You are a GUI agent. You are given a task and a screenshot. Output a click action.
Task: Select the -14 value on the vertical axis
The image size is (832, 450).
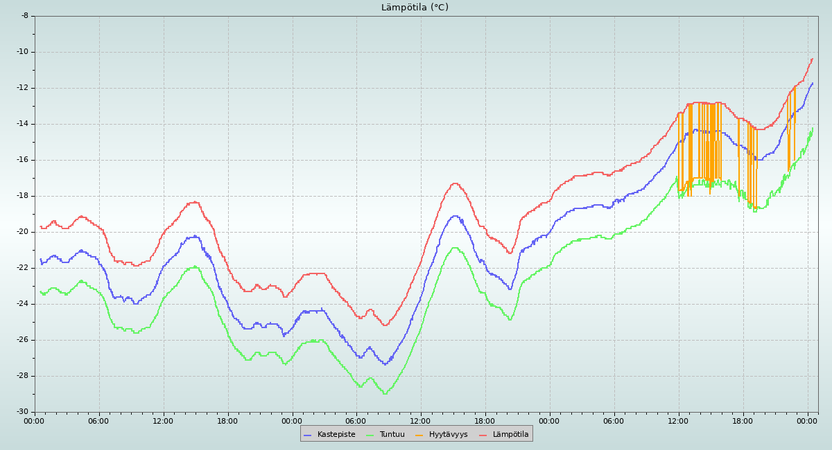(22, 124)
